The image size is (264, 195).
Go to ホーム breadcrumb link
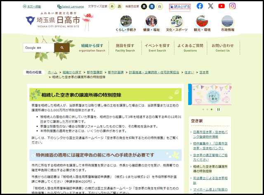click(x=52, y=72)
